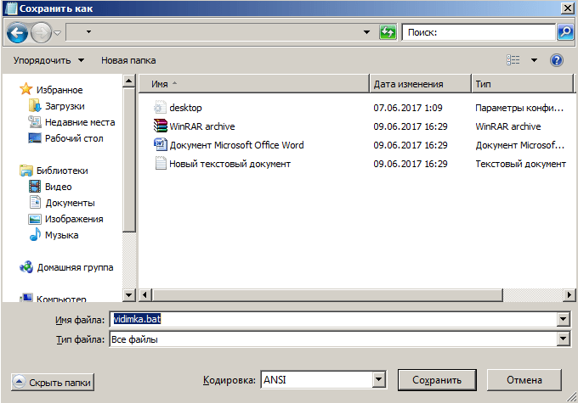Open Музыка library
578x403 pixels.
[61, 235]
